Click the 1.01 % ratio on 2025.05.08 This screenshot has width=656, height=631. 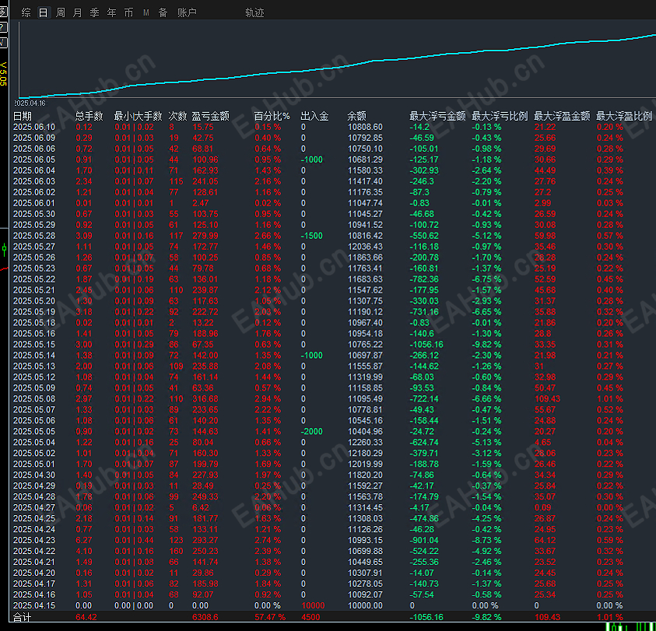(610, 399)
